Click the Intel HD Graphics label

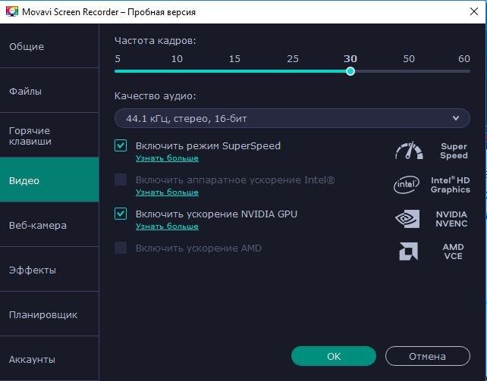(x=451, y=185)
